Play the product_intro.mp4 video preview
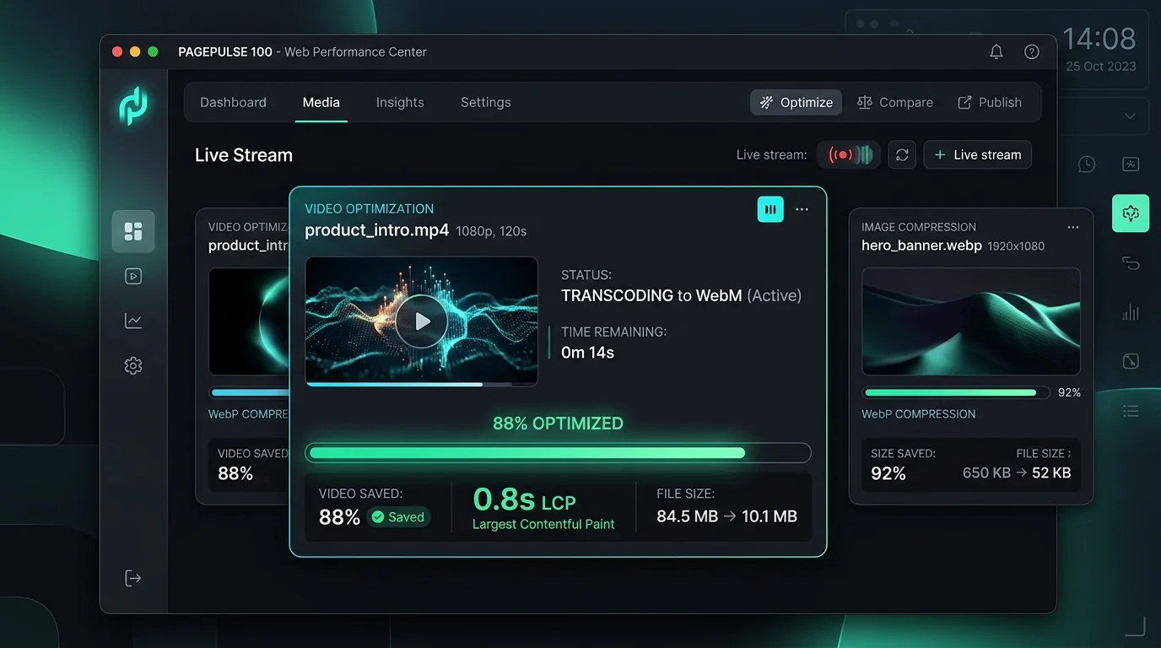Viewport: 1161px width, 648px height. [422, 321]
